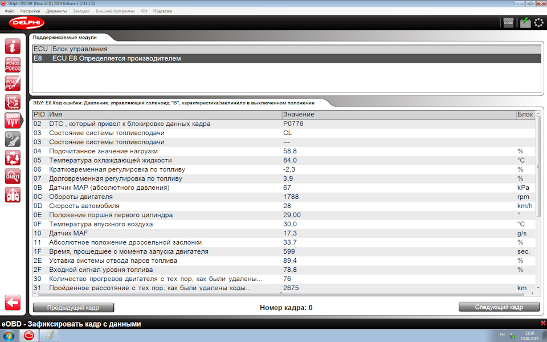Click the PID column header
This screenshot has width=547, height=342.
click(39, 115)
